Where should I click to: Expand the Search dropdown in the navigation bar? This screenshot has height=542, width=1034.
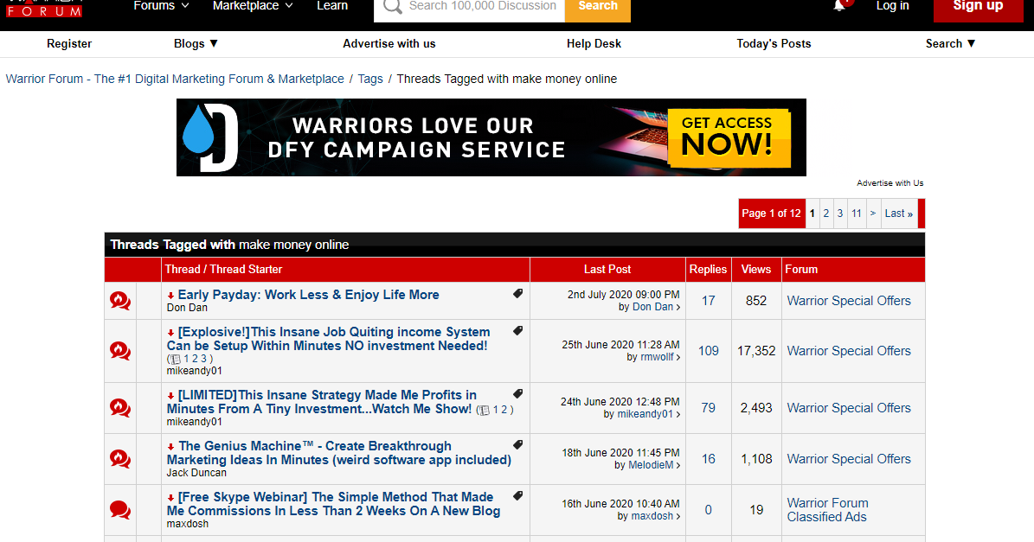pyautogui.click(x=950, y=43)
